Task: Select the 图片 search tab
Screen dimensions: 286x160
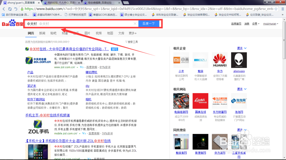Action: pyautogui.click(x=87, y=33)
